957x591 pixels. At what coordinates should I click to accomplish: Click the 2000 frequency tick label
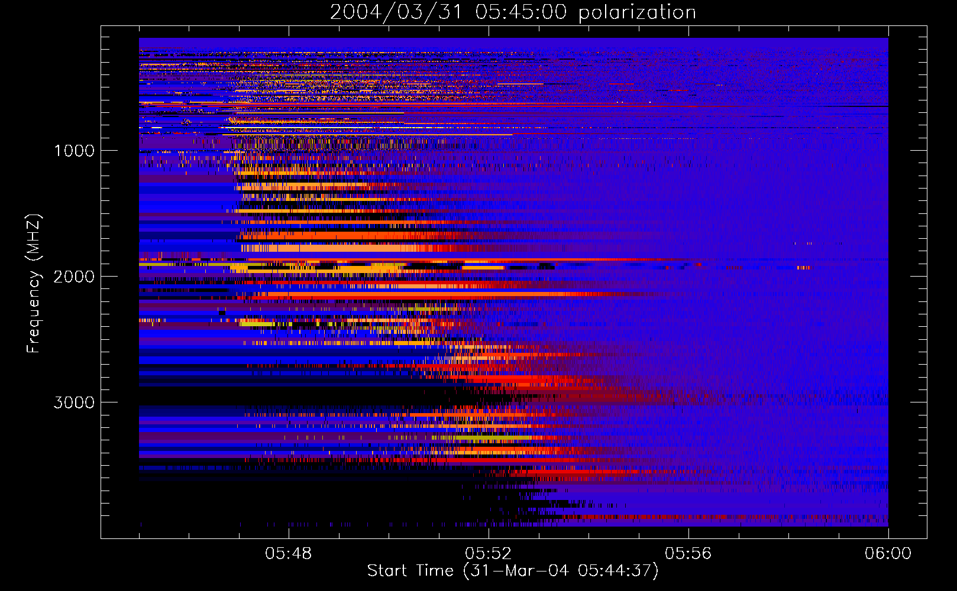click(x=74, y=276)
